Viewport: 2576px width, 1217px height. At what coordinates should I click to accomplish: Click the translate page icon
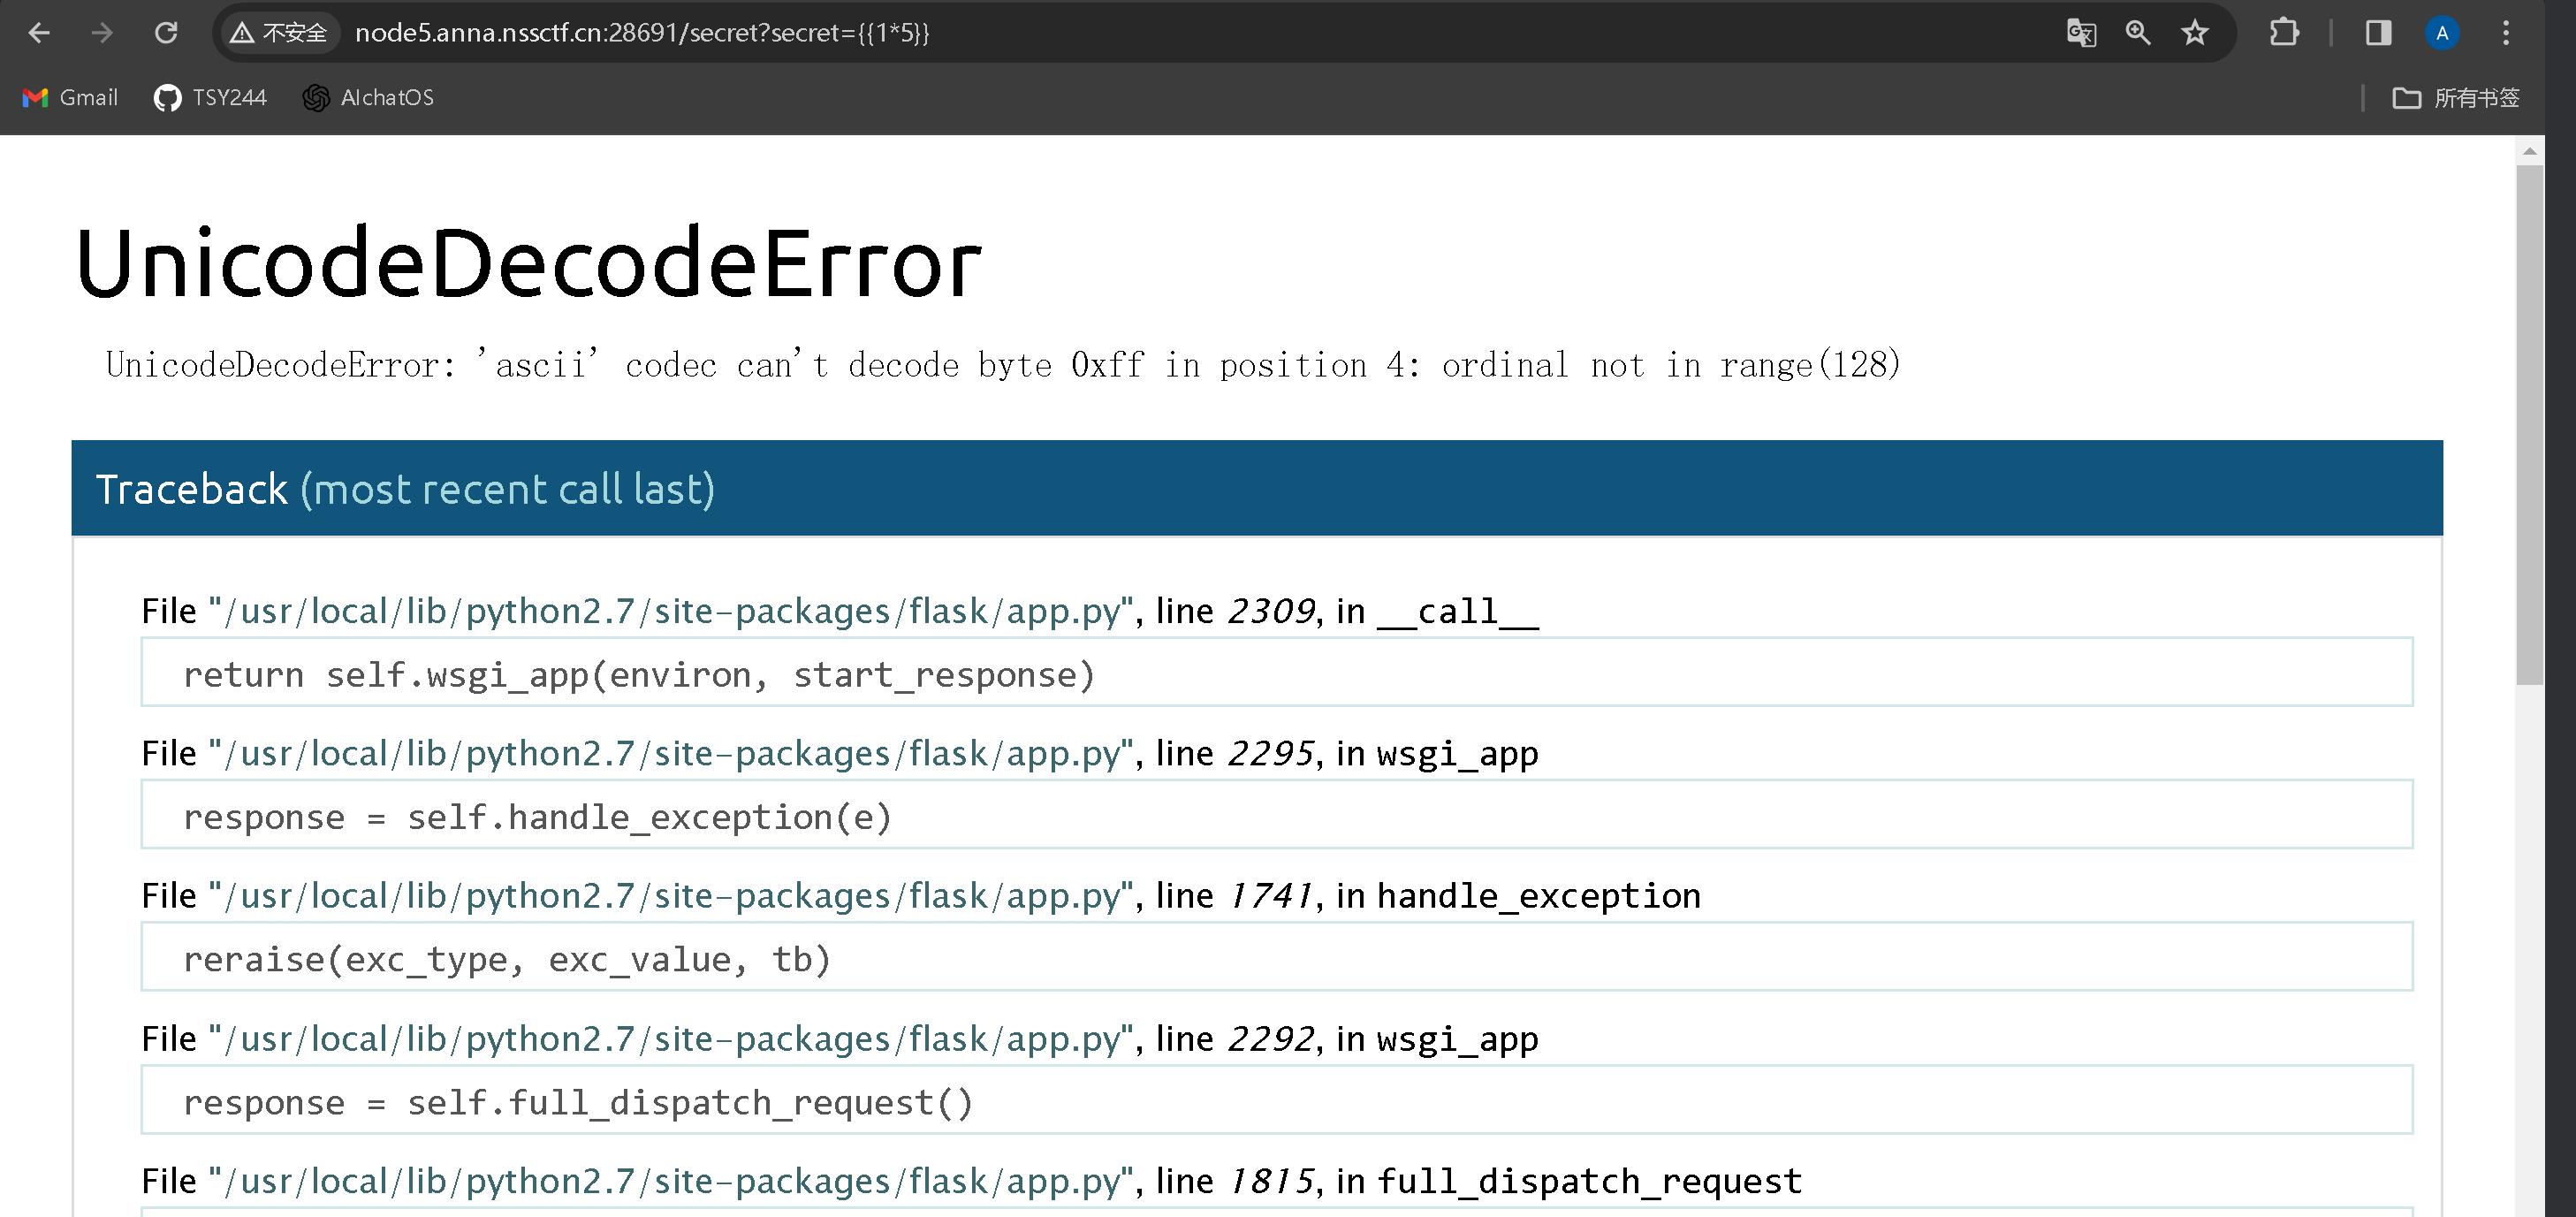click(x=2081, y=33)
